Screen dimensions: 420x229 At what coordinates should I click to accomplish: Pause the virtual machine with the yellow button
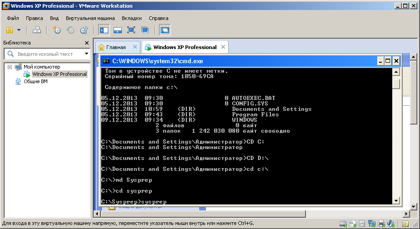[x=10, y=30]
